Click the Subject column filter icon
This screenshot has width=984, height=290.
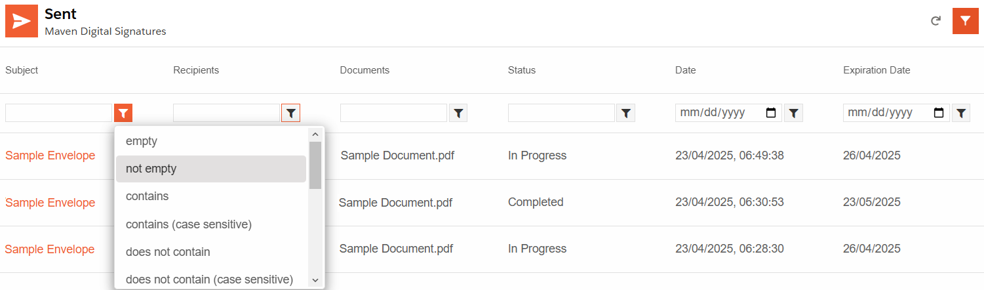tap(123, 113)
